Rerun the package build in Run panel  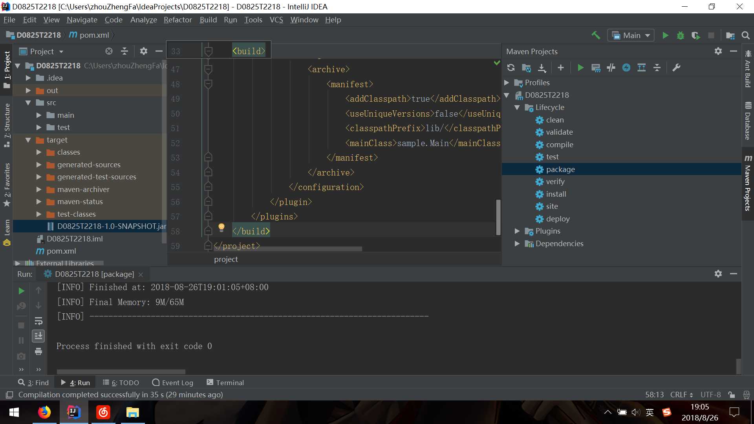pyautogui.click(x=22, y=291)
